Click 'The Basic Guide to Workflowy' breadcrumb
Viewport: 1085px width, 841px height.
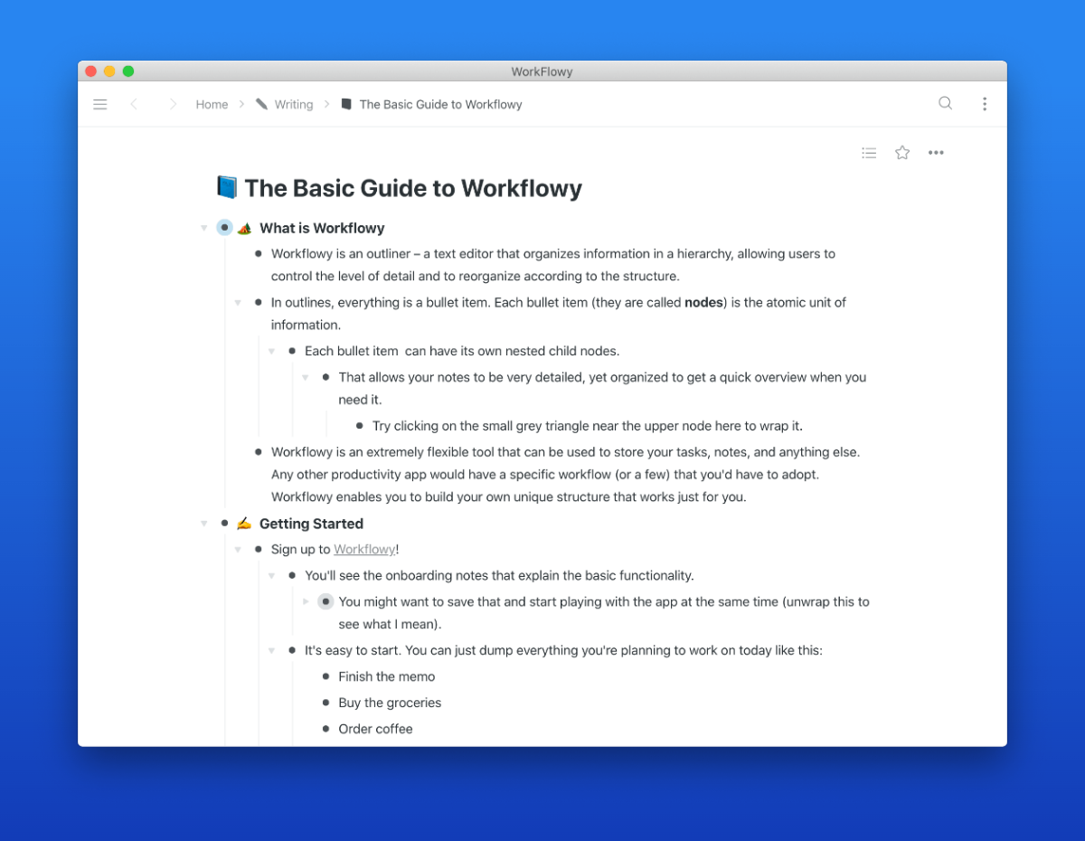tap(441, 104)
